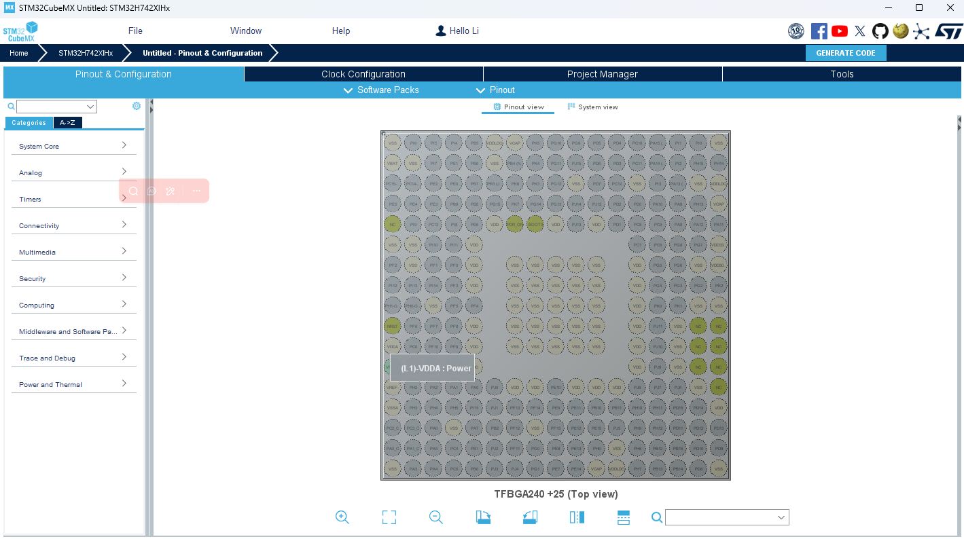Open the X social media icon
The image size is (964, 539).
(x=860, y=31)
